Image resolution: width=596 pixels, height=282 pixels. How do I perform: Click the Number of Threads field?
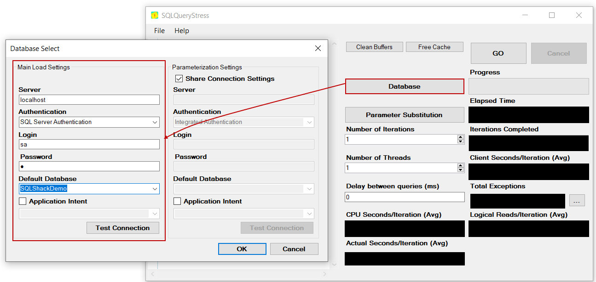[x=401, y=168]
